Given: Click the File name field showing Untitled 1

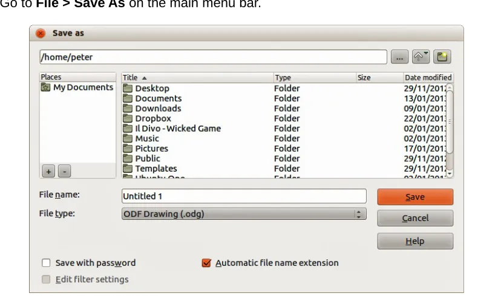Looking at the screenshot, I should coord(244,196).
